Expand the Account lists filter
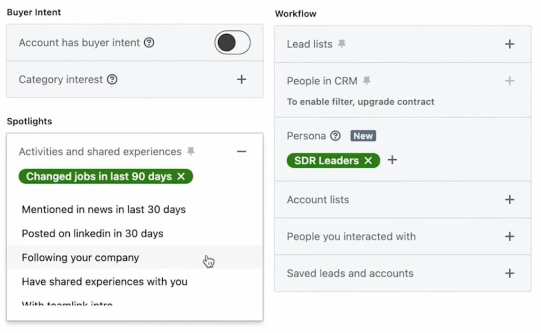The width and height of the screenshot is (541, 333). [510, 199]
